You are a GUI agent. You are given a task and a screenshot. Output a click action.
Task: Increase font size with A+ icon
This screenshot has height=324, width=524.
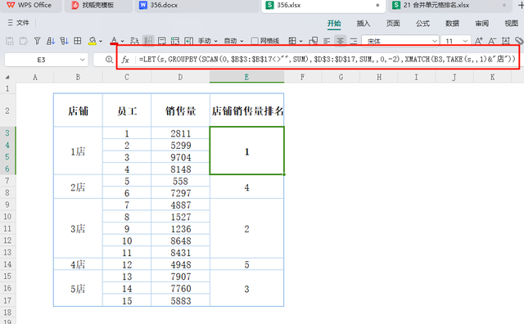(479, 41)
